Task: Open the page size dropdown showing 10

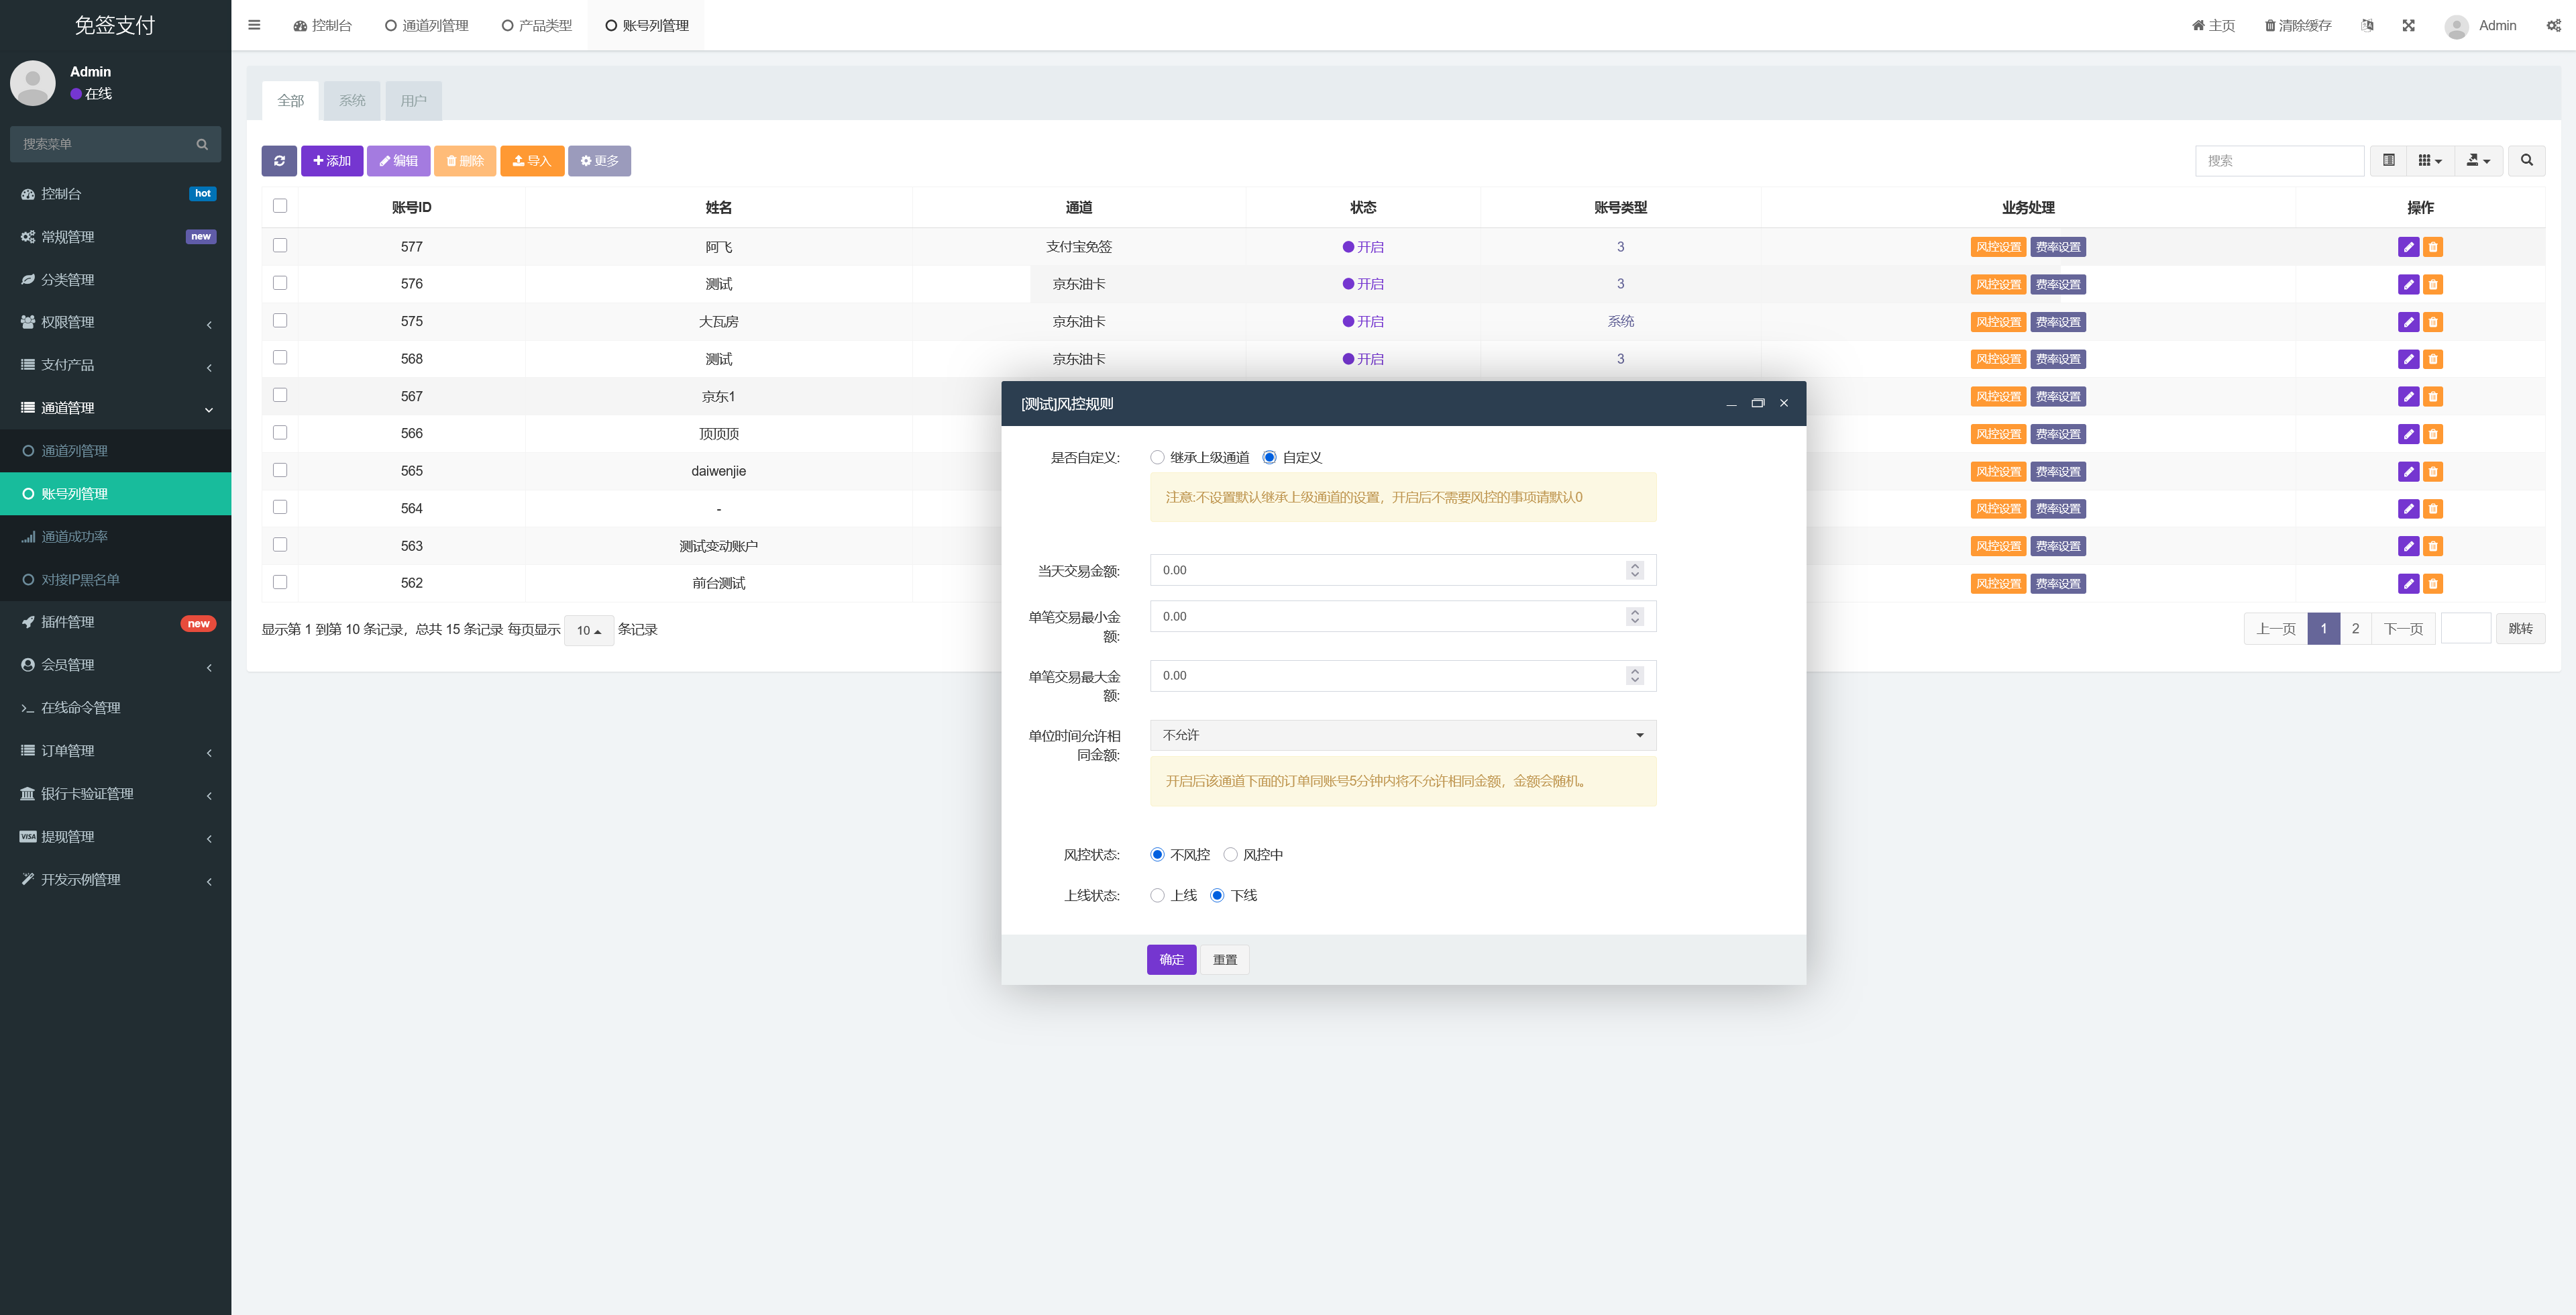Action: pyautogui.click(x=589, y=631)
